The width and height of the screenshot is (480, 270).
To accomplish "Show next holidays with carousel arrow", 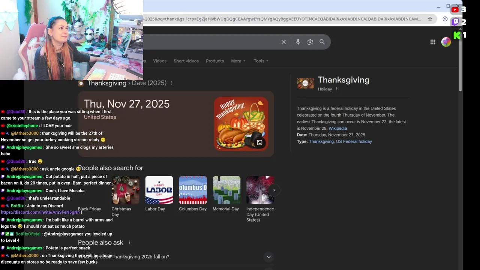I will pyautogui.click(x=274, y=190).
